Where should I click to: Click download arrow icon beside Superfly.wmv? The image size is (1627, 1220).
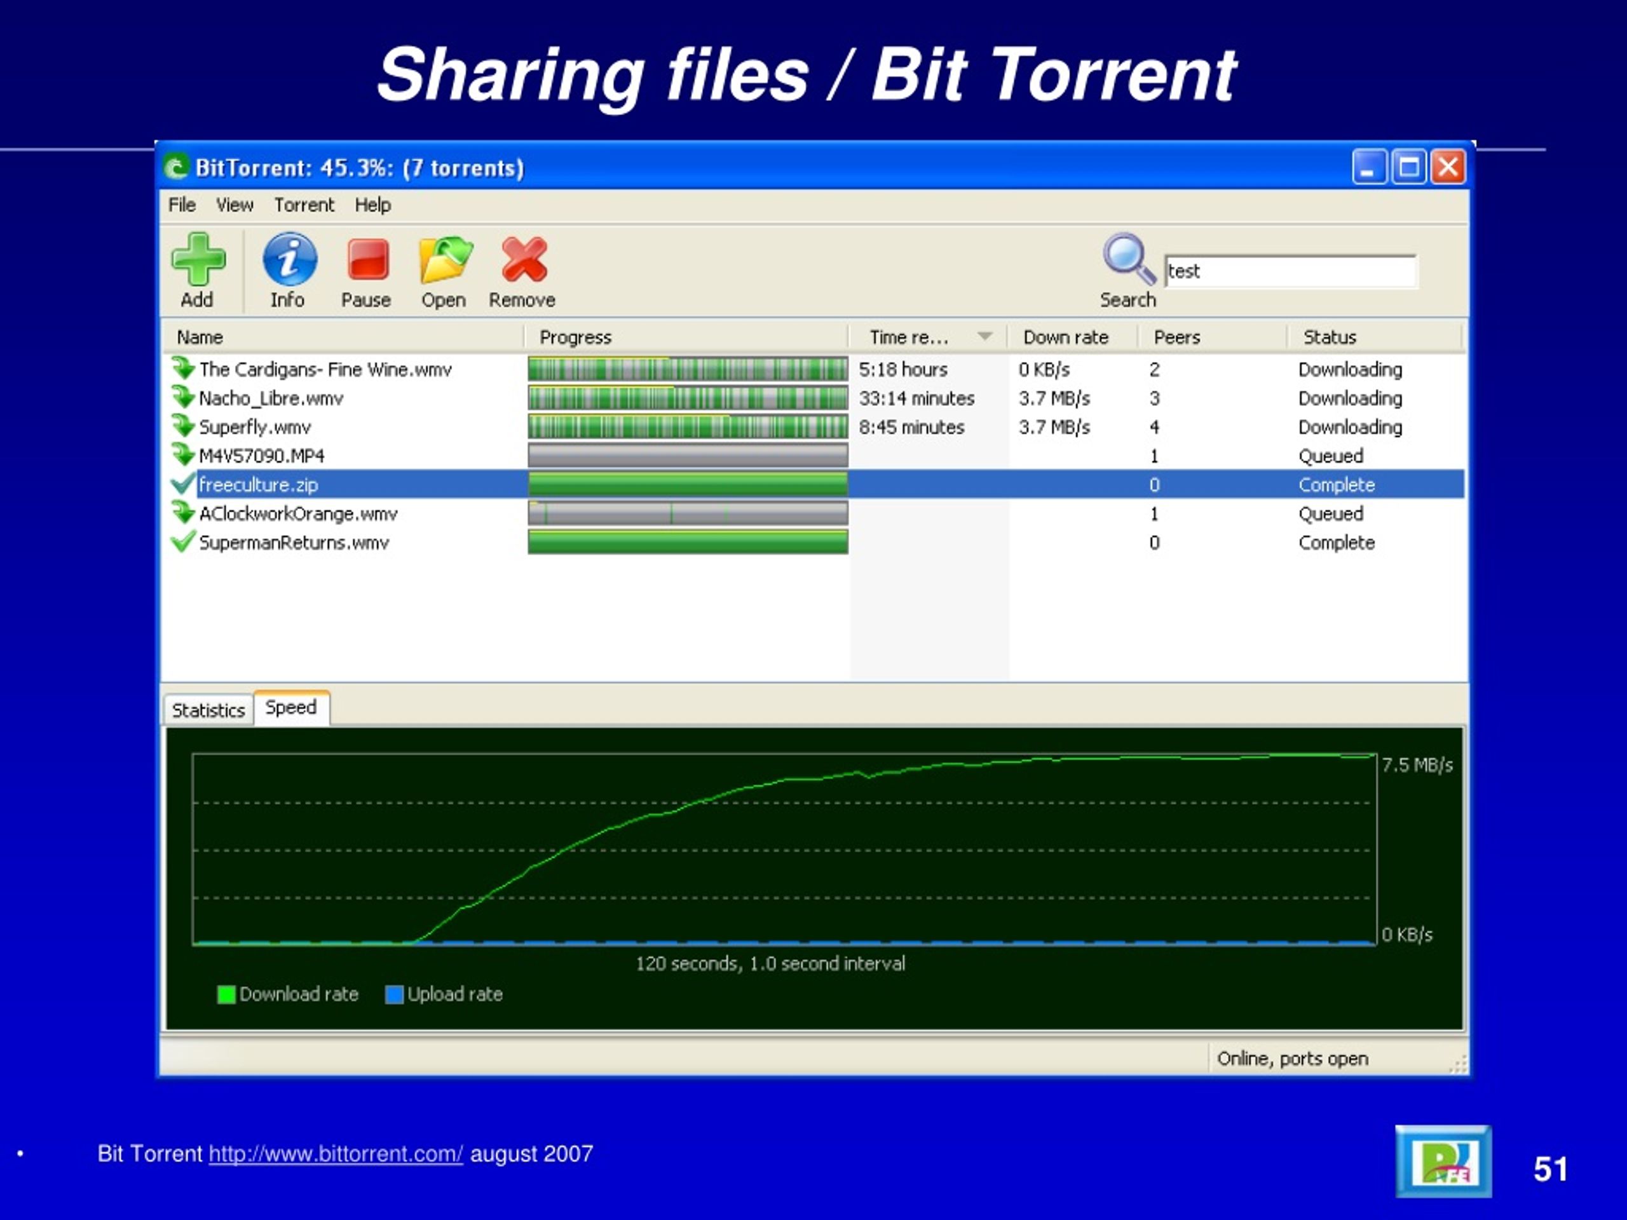[x=182, y=426]
